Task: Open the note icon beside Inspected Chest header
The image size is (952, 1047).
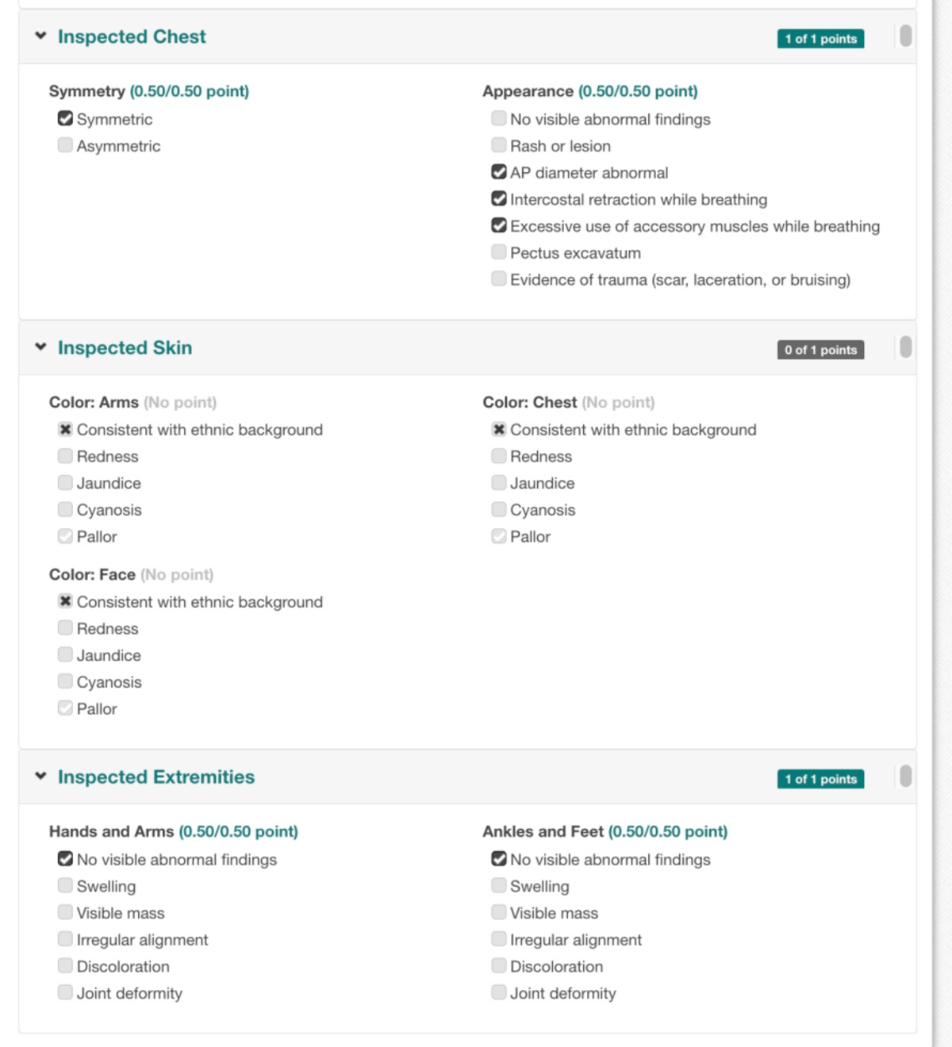Action: click(x=904, y=37)
